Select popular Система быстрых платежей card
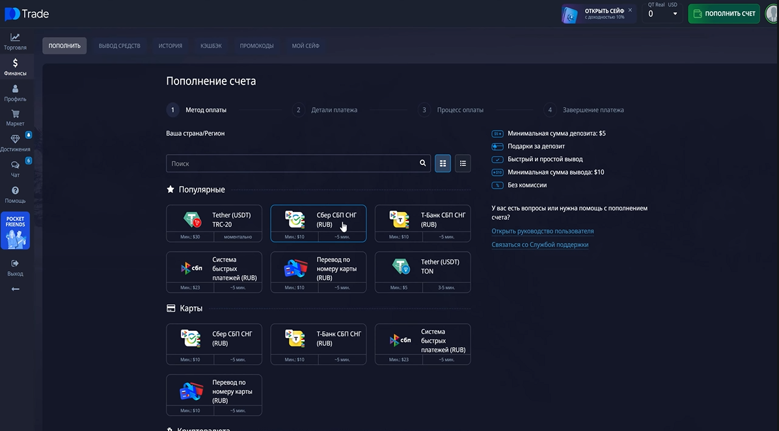Screen dimensions: 779x431 pos(214,272)
